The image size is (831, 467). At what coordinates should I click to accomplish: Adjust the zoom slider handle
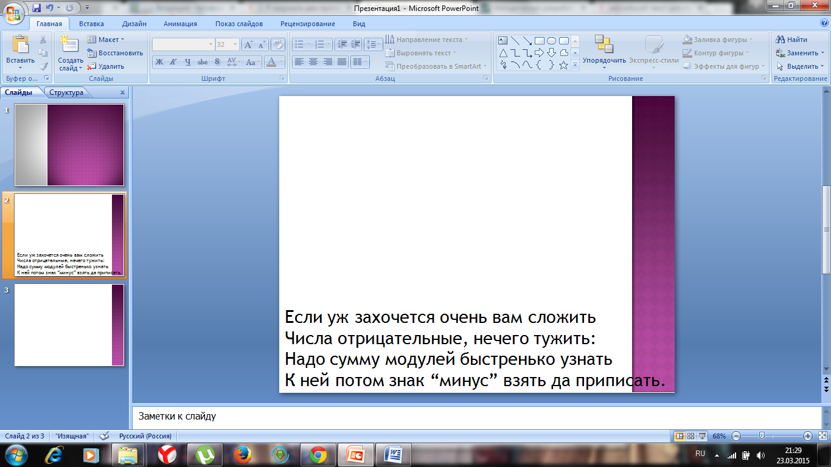pyautogui.click(x=762, y=436)
